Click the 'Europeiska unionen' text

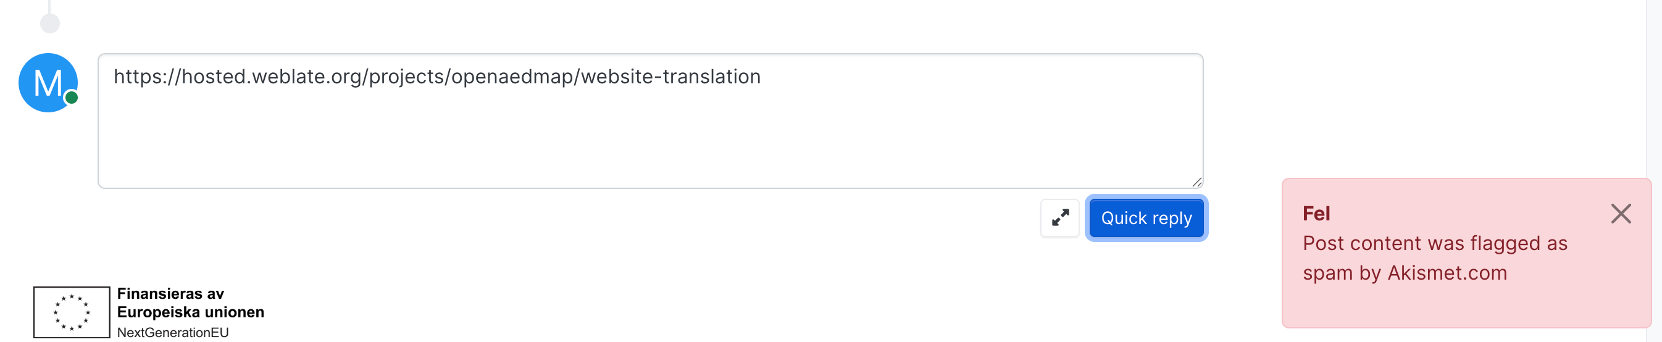190,312
